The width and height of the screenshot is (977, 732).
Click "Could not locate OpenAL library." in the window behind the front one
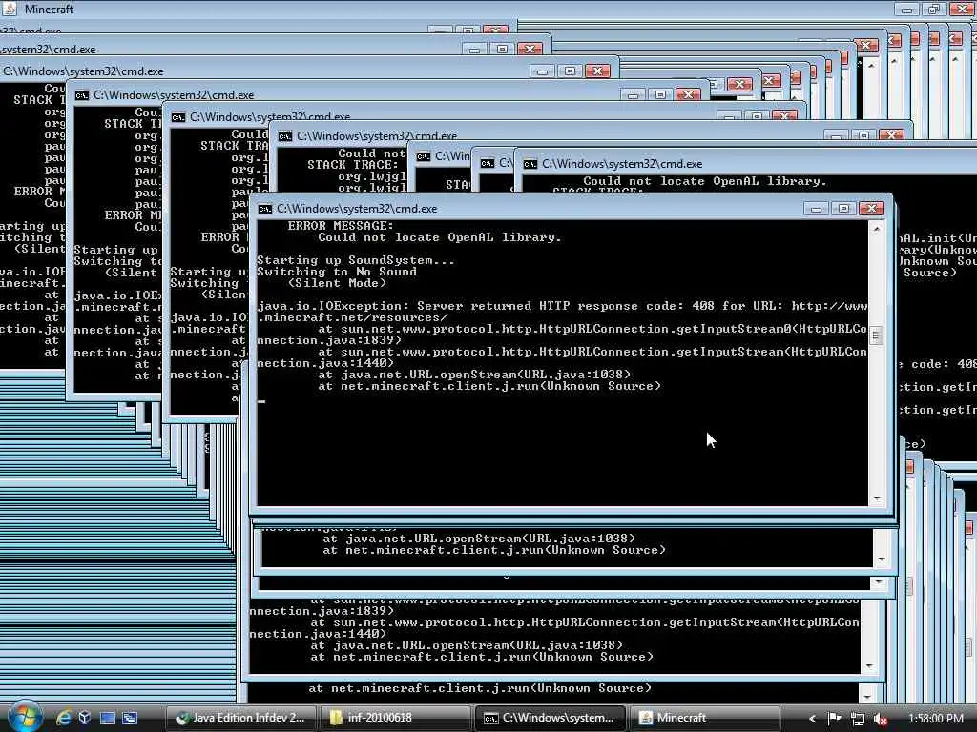click(705, 181)
